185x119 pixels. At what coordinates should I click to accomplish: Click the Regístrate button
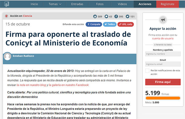(x=167, y=4)
